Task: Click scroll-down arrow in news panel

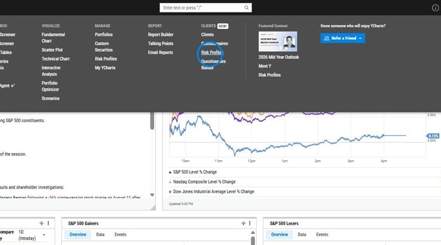Action: click(152, 195)
